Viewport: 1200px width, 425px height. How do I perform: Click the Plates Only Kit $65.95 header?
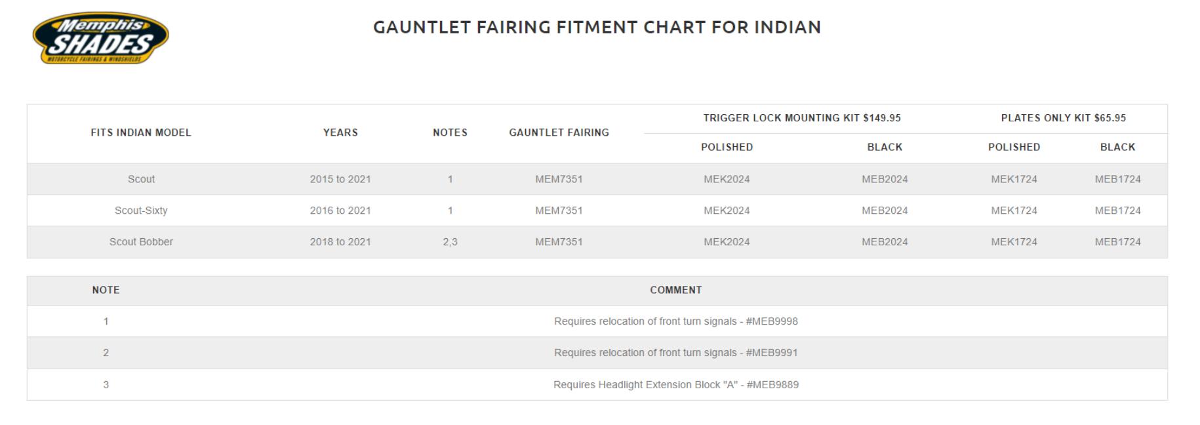(x=1063, y=118)
